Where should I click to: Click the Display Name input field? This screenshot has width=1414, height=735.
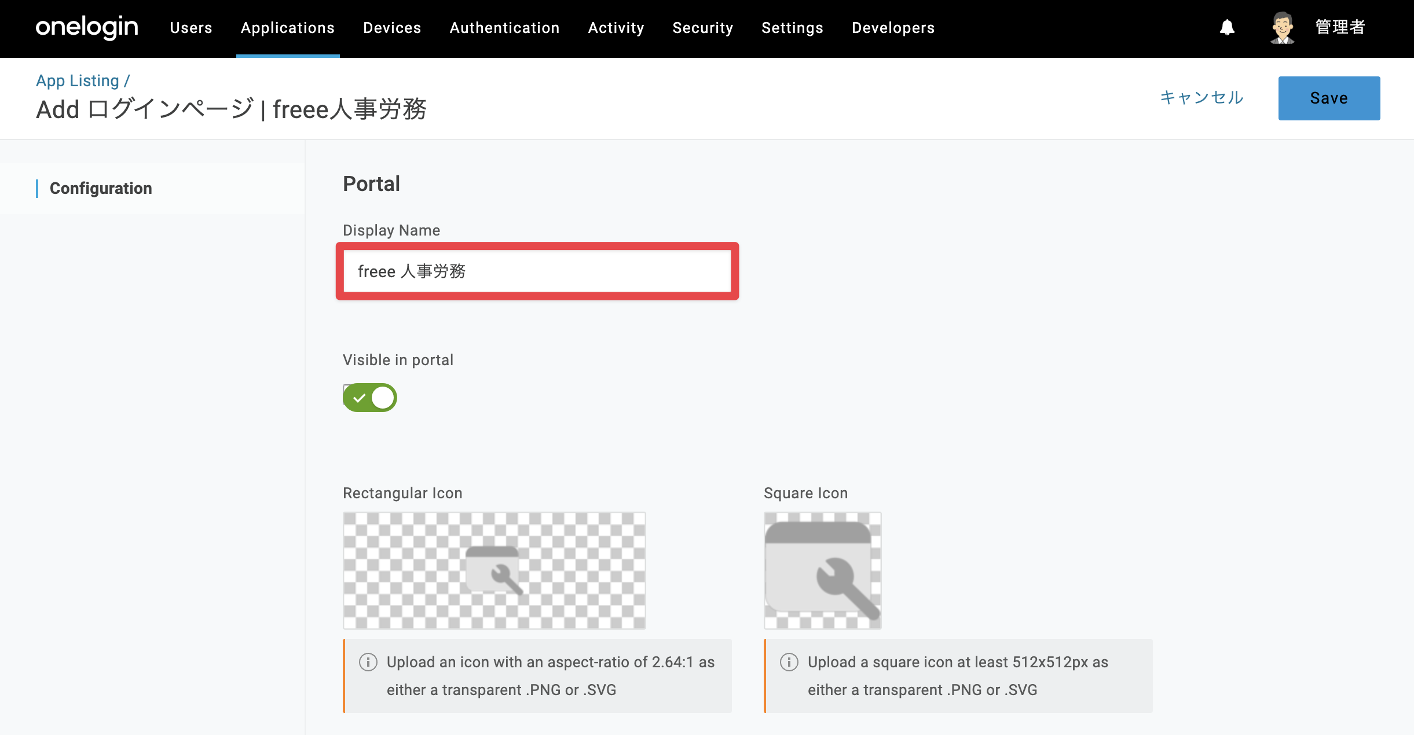537,271
